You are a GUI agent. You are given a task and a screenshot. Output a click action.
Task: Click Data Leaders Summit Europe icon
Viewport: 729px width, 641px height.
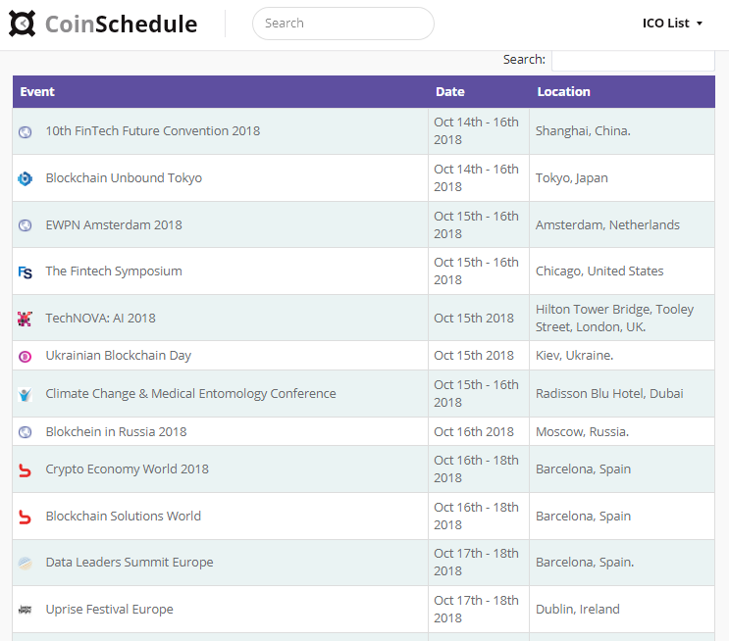point(26,563)
